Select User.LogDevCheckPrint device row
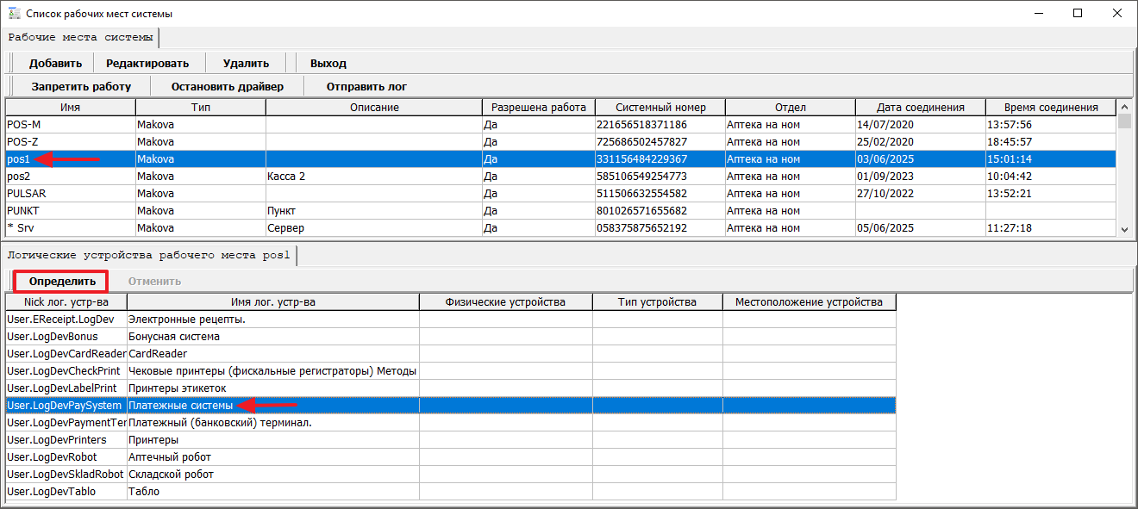Viewport: 1138px width, 509px height. (x=451, y=371)
